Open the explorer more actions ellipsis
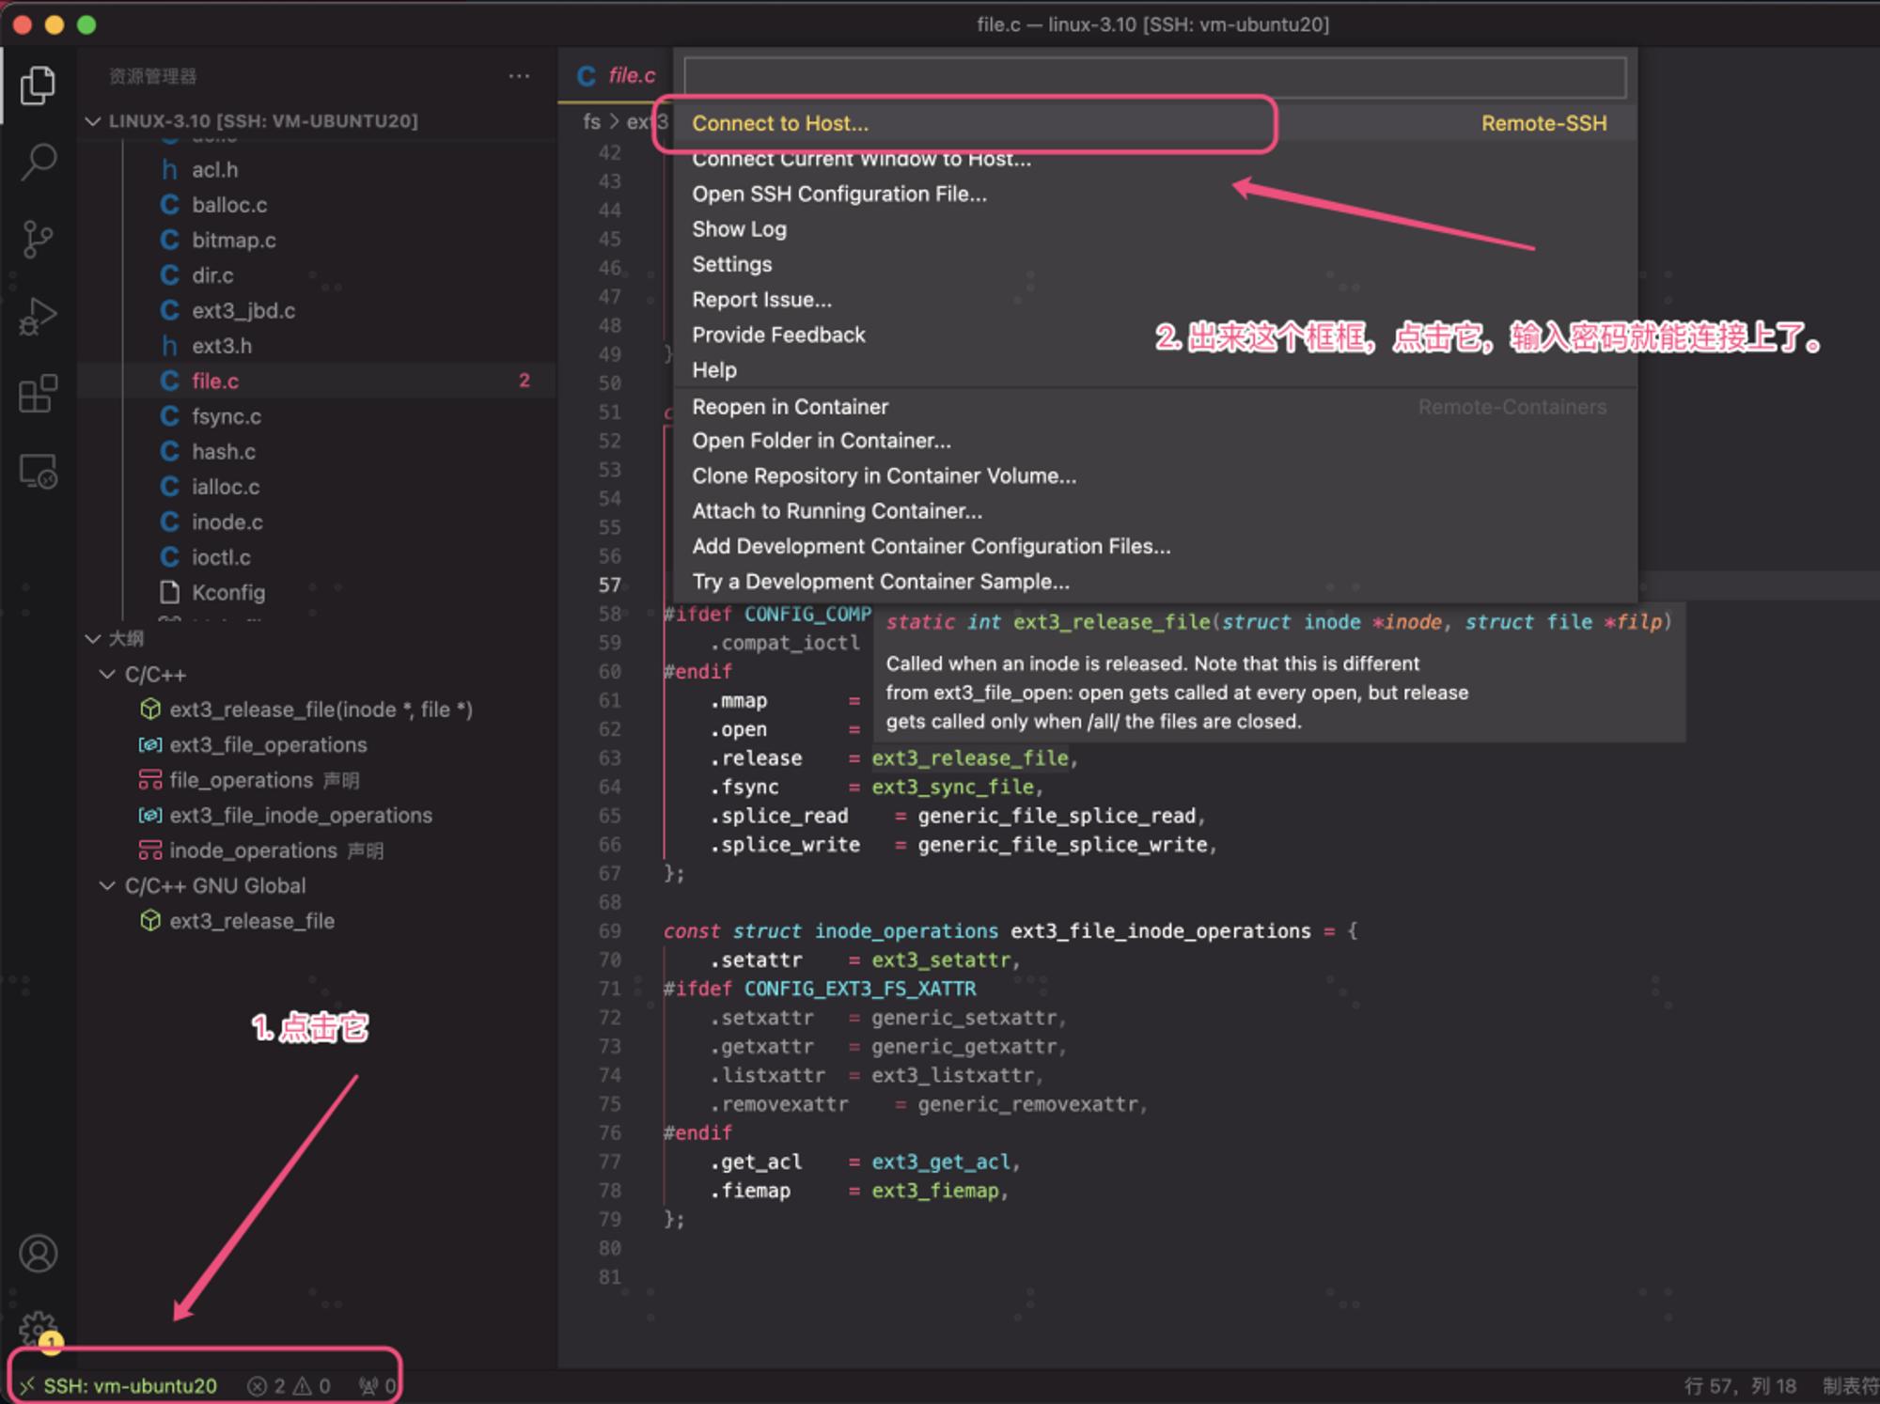The image size is (1880, 1404). click(x=519, y=76)
